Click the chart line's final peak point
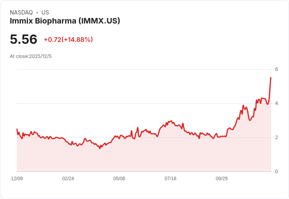 tap(271, 78)
